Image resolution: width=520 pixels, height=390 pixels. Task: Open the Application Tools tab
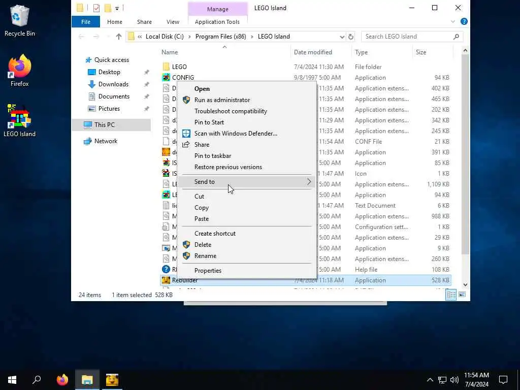217,21
